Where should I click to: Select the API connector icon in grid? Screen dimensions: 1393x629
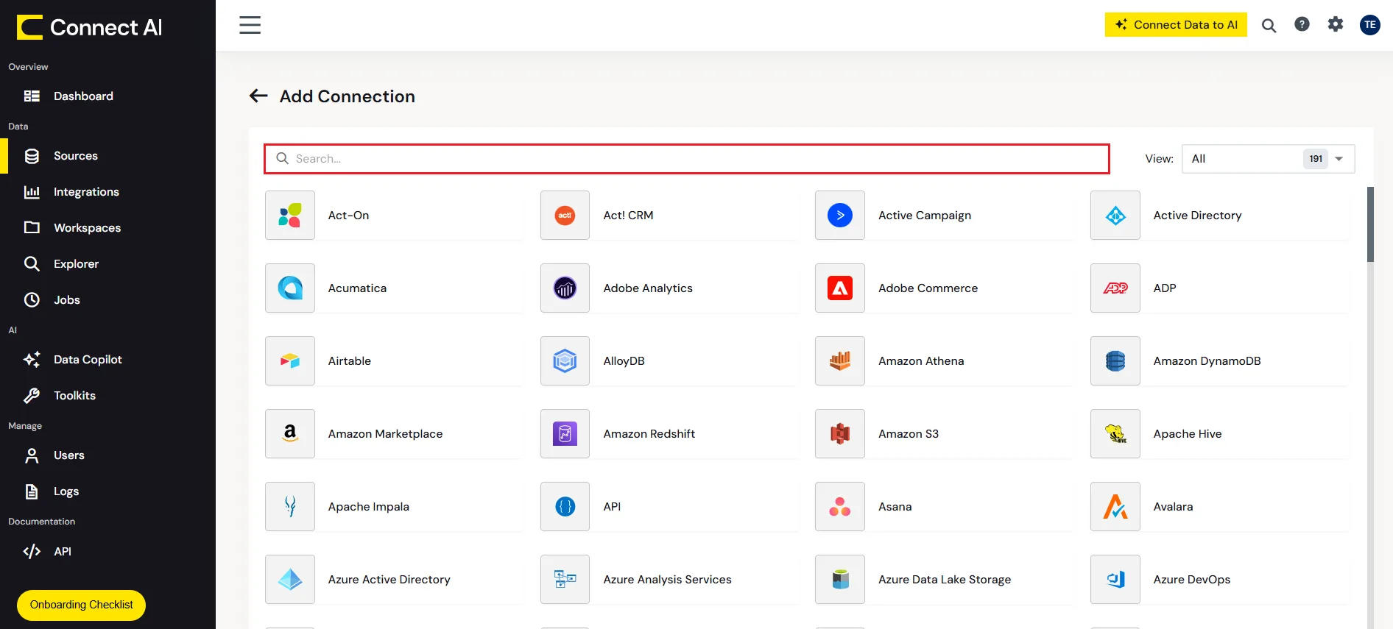coord(565,507)
